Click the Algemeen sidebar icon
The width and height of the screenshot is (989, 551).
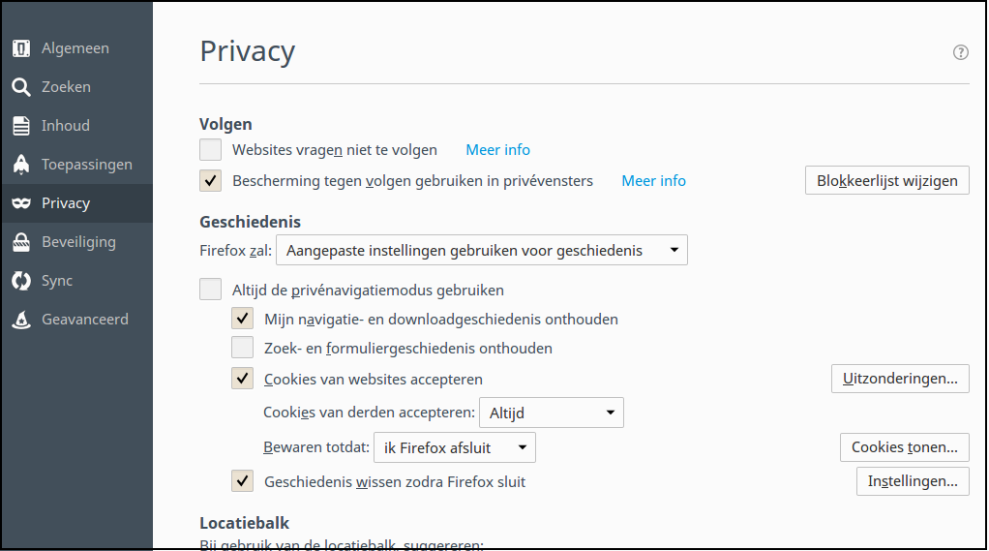coord(21,48)
